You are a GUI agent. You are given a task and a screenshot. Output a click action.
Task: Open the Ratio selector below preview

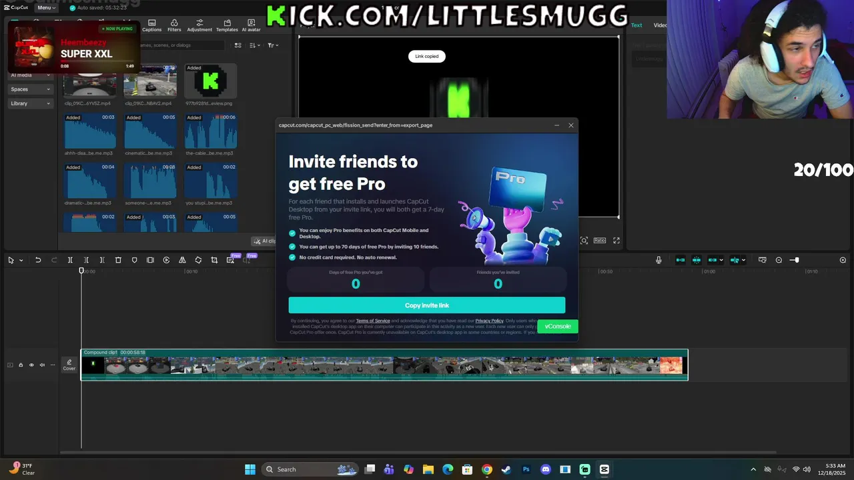click(600, 241)
